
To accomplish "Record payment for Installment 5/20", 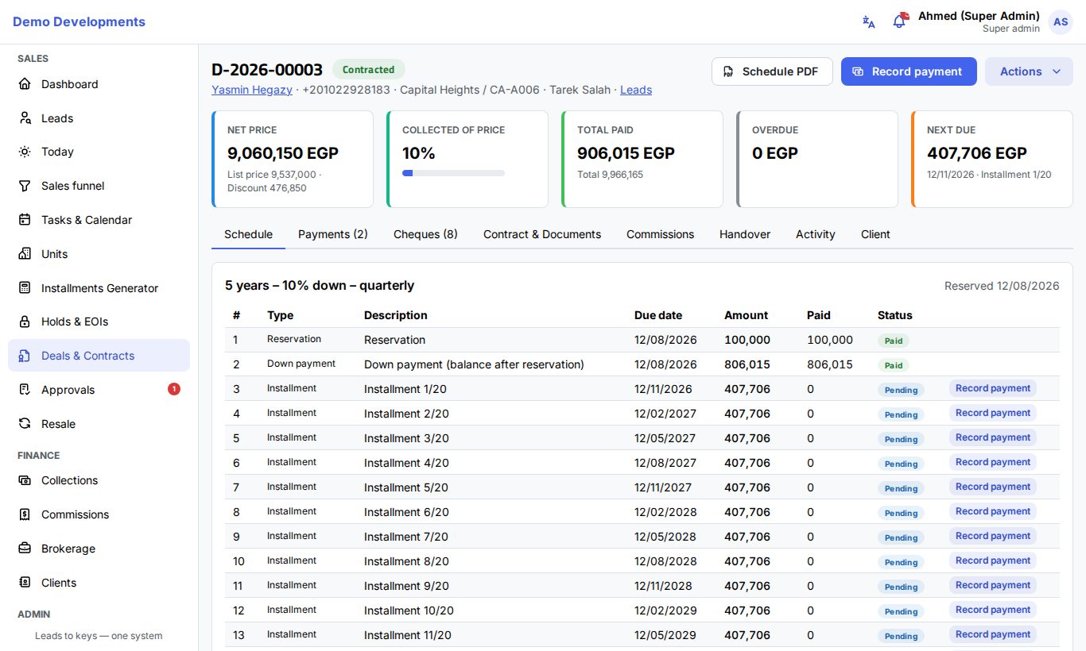I will 993,487.
